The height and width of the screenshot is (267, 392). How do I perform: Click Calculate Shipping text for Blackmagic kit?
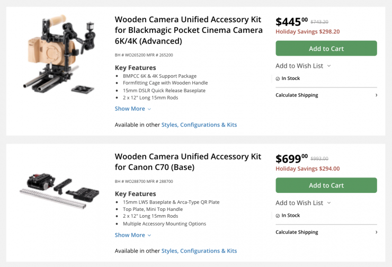click(x=297, y=95)
